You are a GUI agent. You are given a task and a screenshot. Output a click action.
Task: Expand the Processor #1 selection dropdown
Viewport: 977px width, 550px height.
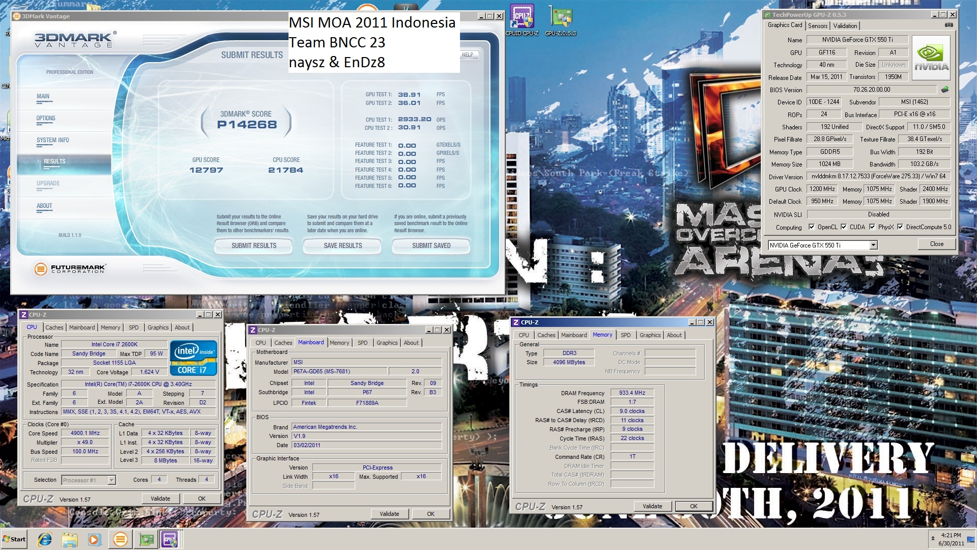click(x=111, y=480)
